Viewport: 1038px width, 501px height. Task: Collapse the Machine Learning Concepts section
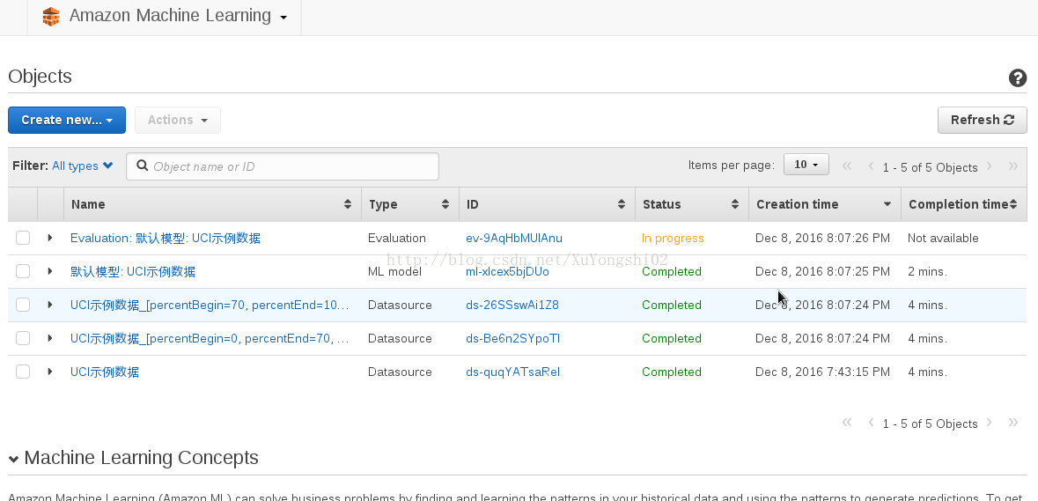coord(13,459)
